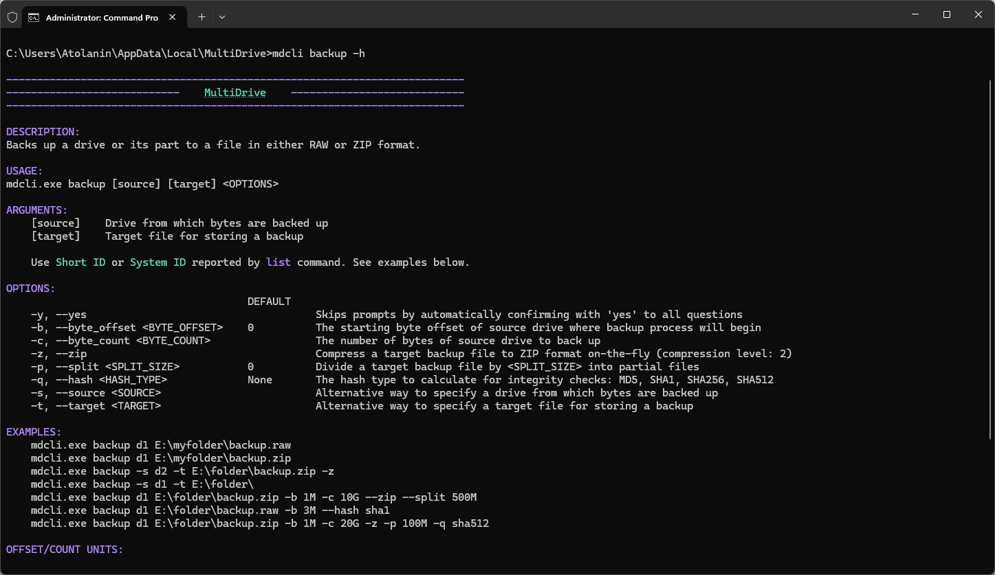The width and height of the screenshot is (995, 575).
Task: Click the 'MD5, SHA1, SHA256, SHA512' hash types text
Action: pos(696,380)
